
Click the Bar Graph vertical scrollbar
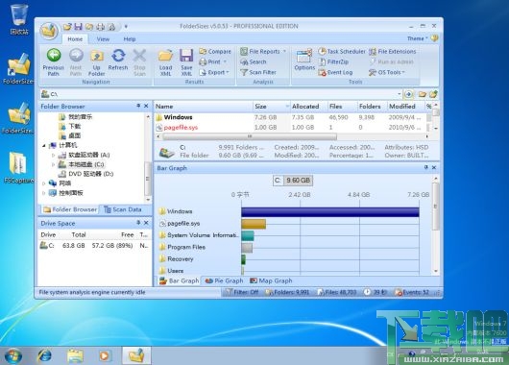coord(436,206)
